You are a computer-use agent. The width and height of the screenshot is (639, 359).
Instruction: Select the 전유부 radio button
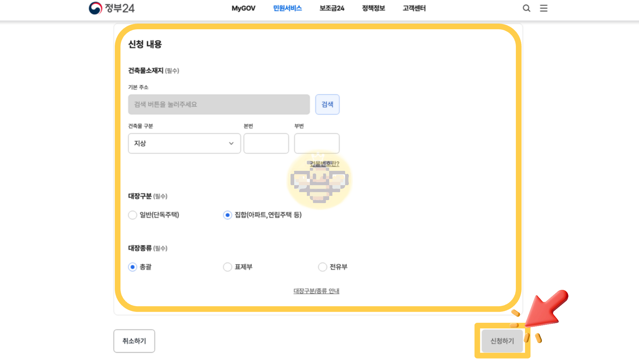[322, 267]
